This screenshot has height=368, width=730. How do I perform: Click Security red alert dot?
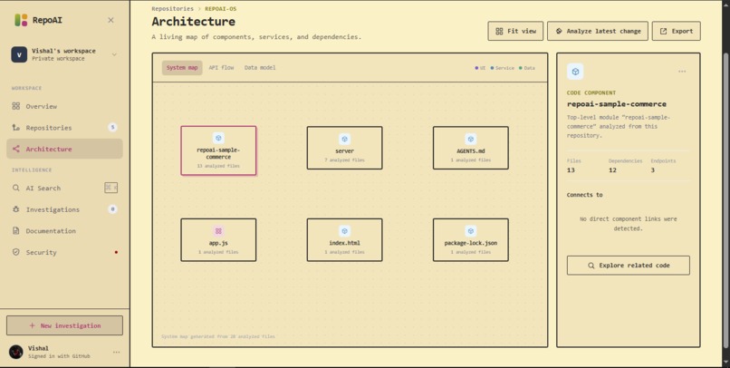point(116,252)
